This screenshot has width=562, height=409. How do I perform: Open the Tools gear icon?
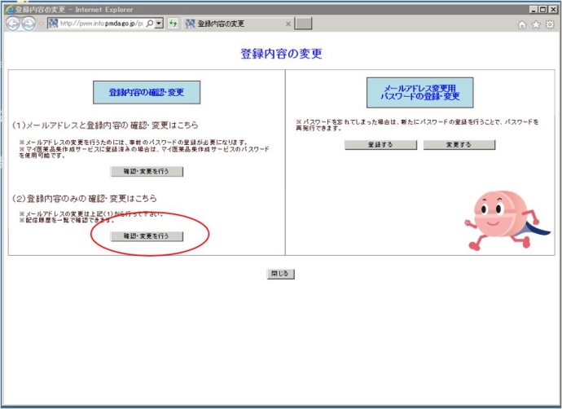pos(550,24)
